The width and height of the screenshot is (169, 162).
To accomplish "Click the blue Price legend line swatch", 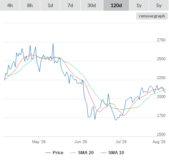I will click(x=48, y=153).
